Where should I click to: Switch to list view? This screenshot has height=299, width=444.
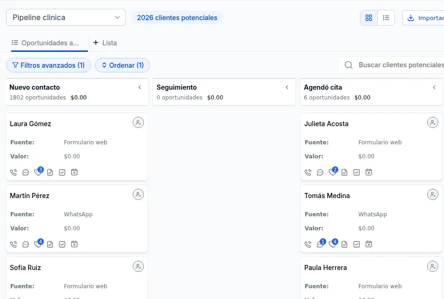pos(386,18)
